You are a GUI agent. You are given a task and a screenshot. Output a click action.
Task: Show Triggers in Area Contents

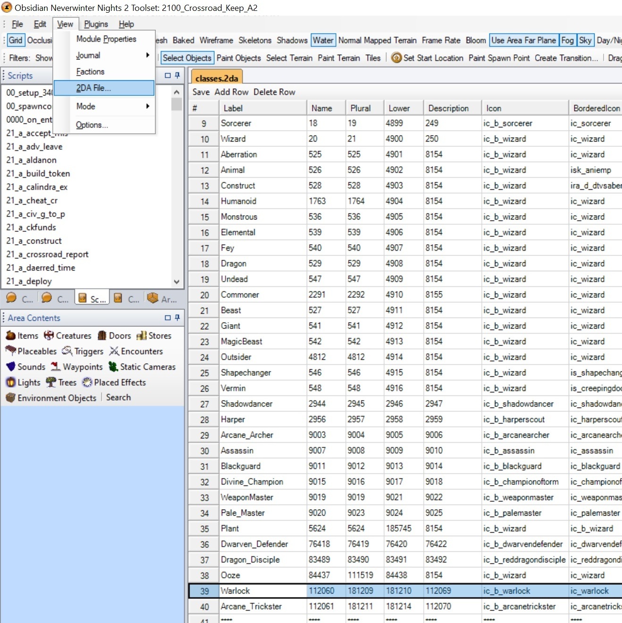83,351
